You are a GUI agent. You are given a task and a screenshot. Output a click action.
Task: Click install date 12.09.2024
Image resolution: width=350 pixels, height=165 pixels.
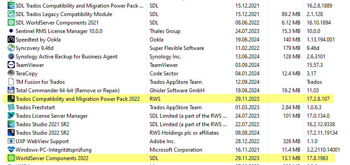pyautogui.click(x=247, y=82)
